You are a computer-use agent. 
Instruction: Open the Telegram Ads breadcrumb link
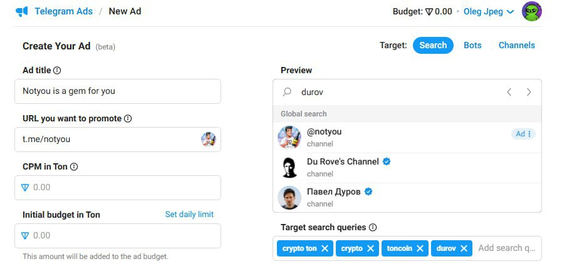(x=63, y=11)
